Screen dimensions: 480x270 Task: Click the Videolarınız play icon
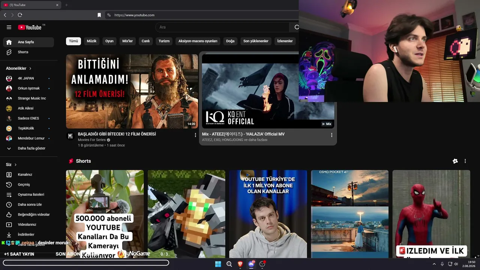[9, 225]
